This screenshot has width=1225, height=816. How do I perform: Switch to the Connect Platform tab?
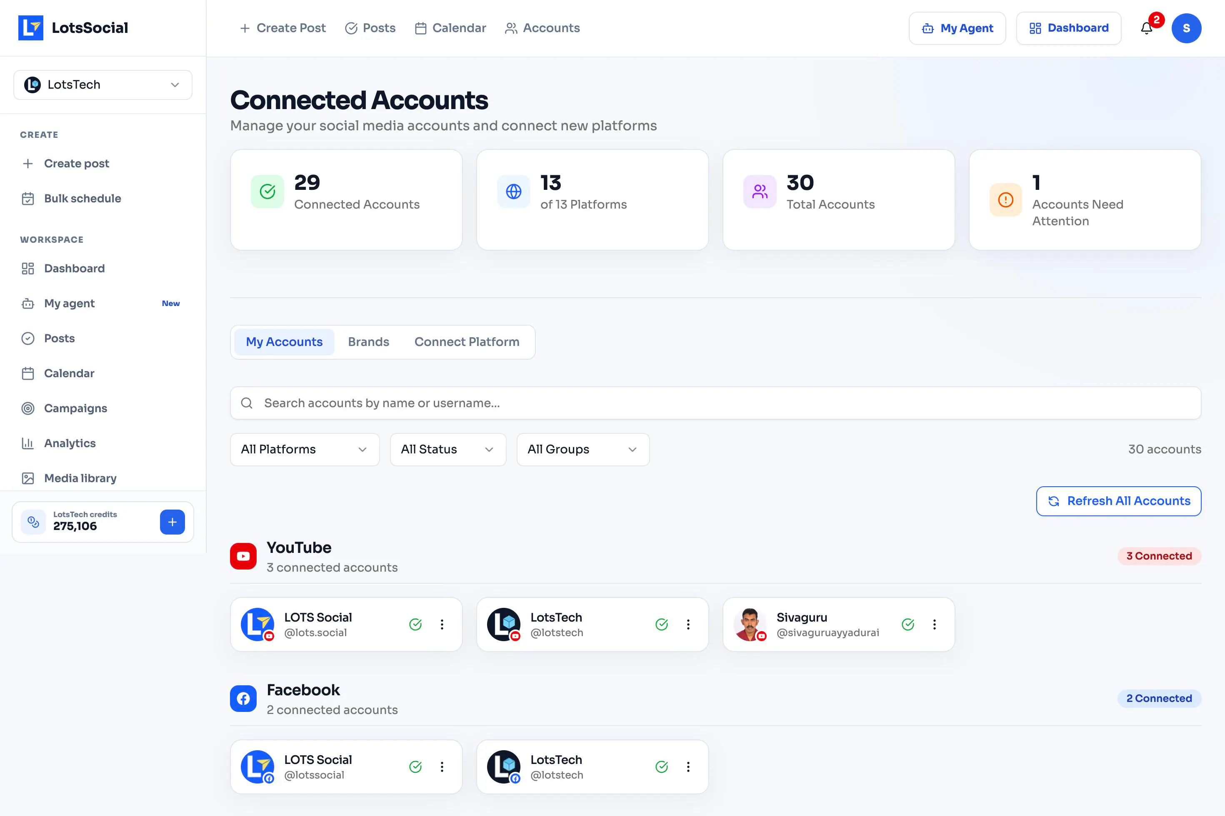(x=467, y=342)
